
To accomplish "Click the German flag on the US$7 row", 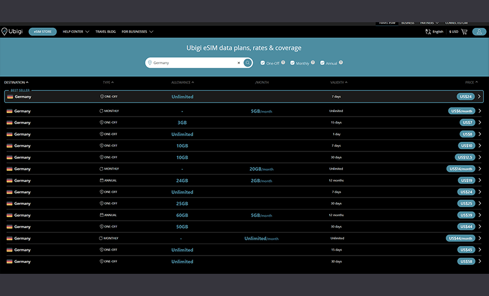I will coord(9,123).
